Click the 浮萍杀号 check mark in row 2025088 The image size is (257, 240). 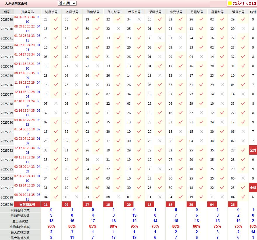coord(243,197)
